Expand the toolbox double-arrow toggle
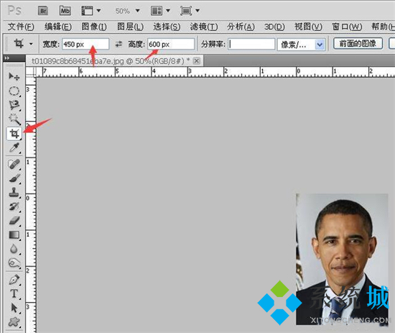 click(x=7, y=58)
